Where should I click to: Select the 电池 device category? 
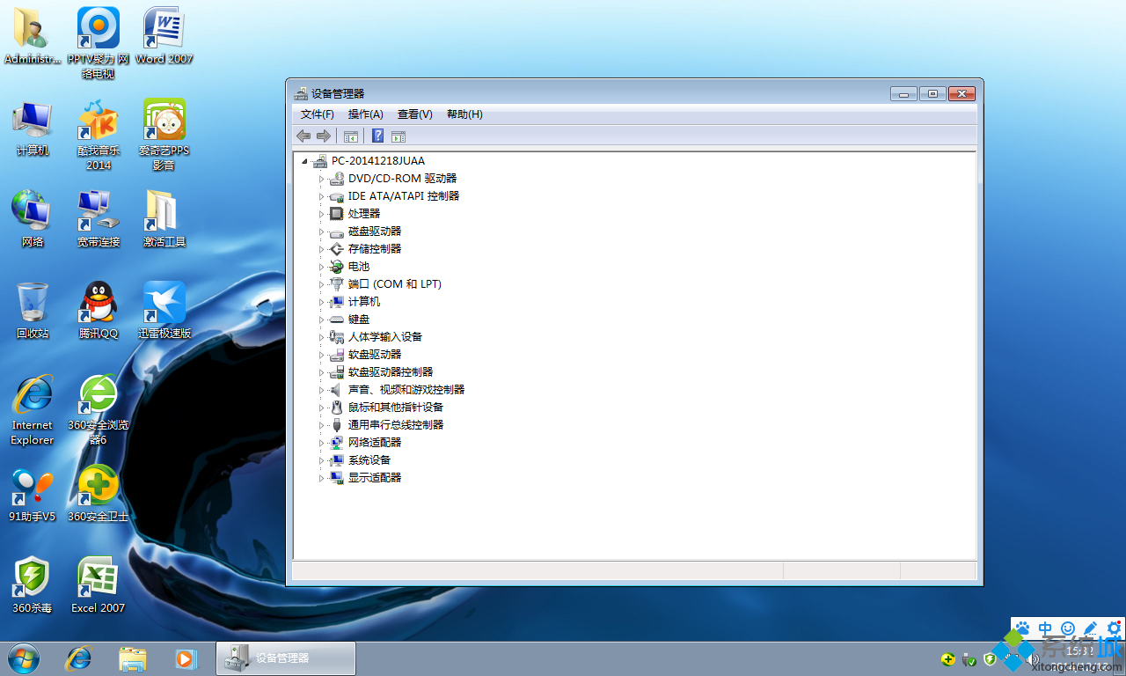(x=358, y=266)
